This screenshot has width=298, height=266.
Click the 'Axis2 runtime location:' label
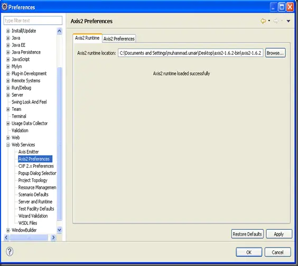point(97,53)
